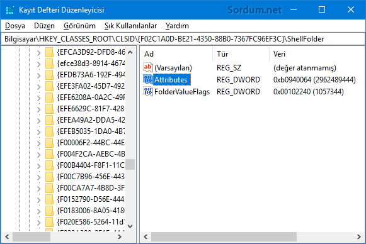
Task: Open the Sık Kullanılanlar menu
Action: pos(130,26)
